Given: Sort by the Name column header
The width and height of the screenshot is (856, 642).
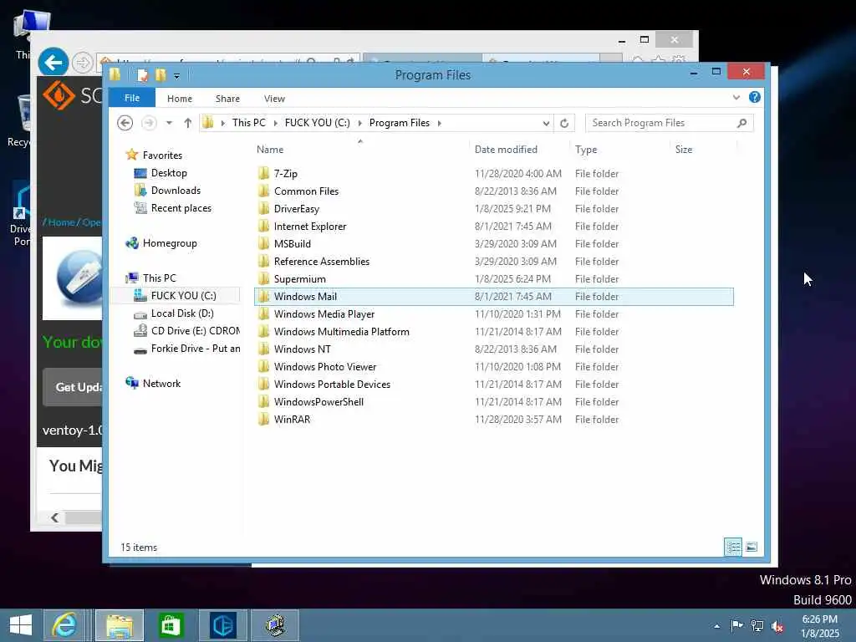Looking at the screenshot, I should tap(270, 150).
